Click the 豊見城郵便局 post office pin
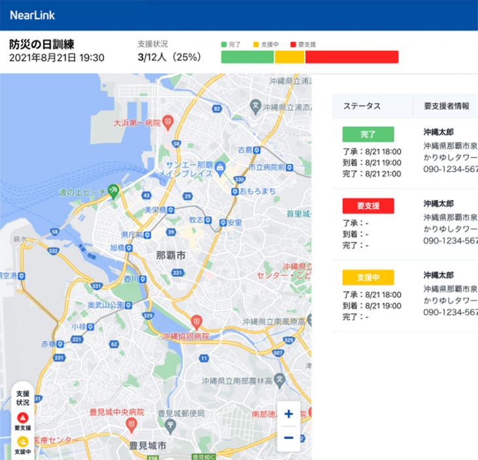 [170, 426]
